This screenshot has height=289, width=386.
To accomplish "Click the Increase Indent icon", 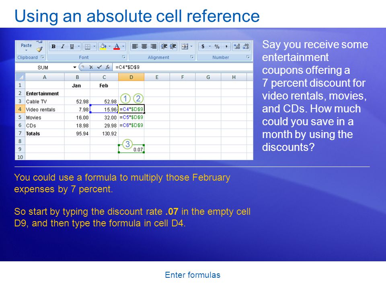I will (x=173, y=47).
